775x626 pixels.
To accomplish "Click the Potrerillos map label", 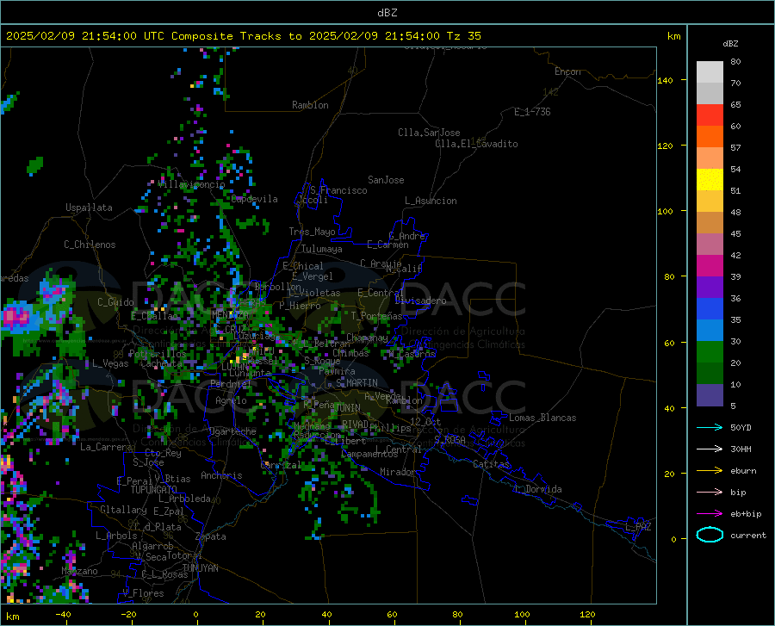I will click(x=158, y=354).
